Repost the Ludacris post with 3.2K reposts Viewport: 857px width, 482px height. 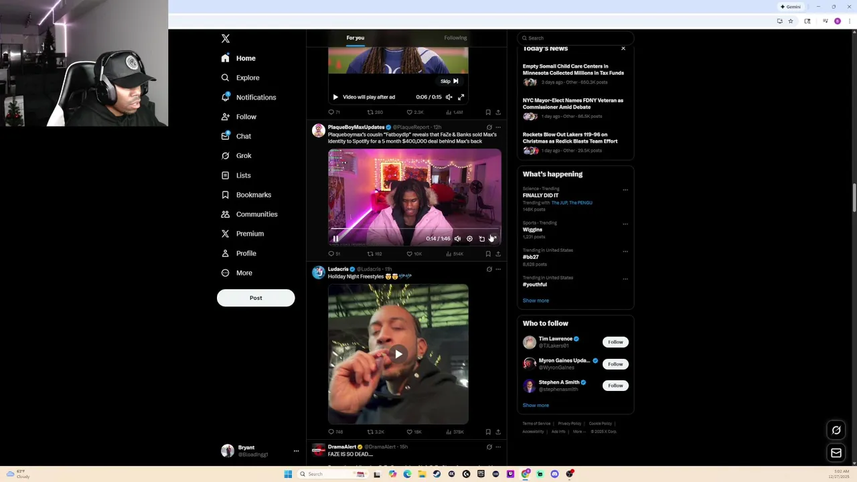click(375, 432)
